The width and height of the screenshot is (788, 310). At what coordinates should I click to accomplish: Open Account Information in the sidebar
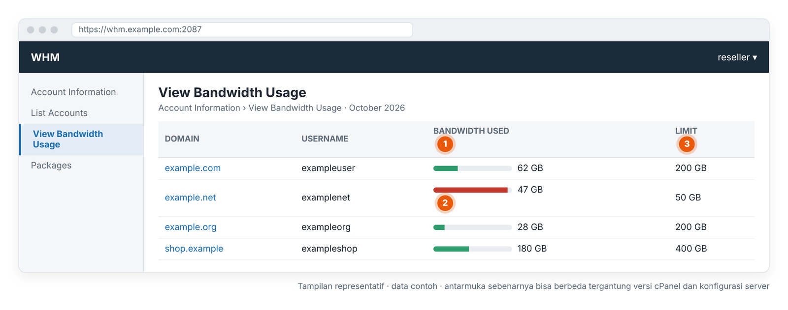pos(73,92)
